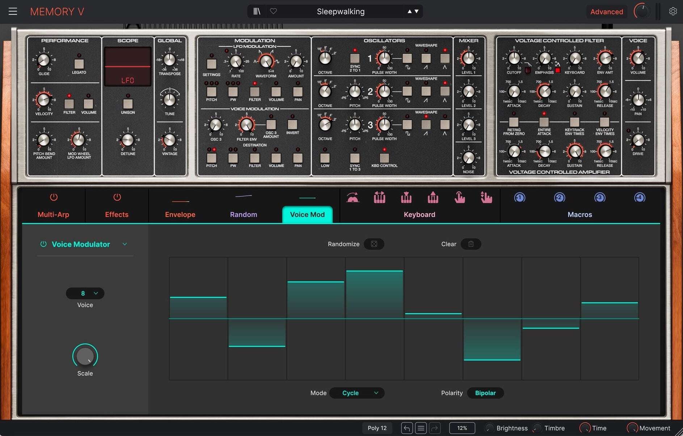Select Macro 2 icon

click(x=560, y=198)
